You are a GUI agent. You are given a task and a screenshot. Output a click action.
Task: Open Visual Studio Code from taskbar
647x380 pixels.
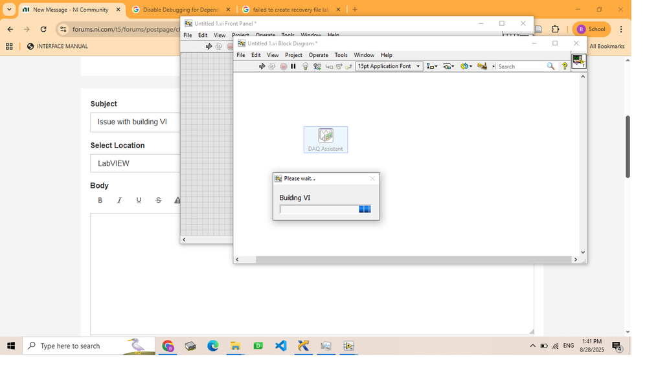(280, 346)
